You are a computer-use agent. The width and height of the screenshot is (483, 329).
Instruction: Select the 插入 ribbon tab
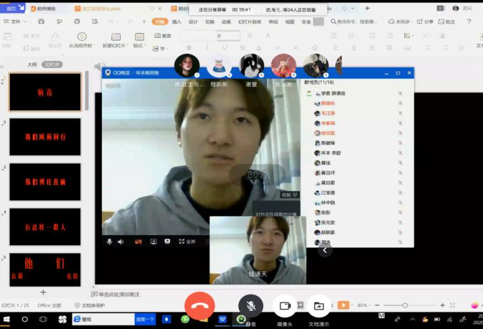pos(176,22)
